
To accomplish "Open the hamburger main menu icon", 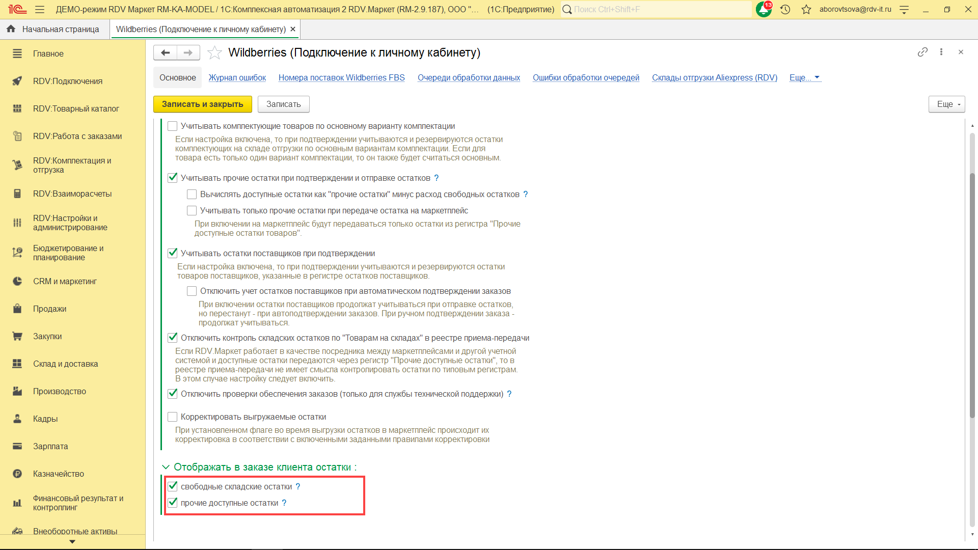I will pos(40,9).
